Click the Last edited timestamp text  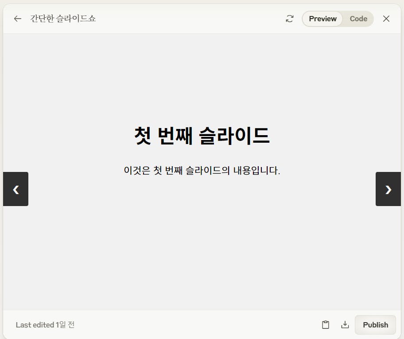[45, 324]
